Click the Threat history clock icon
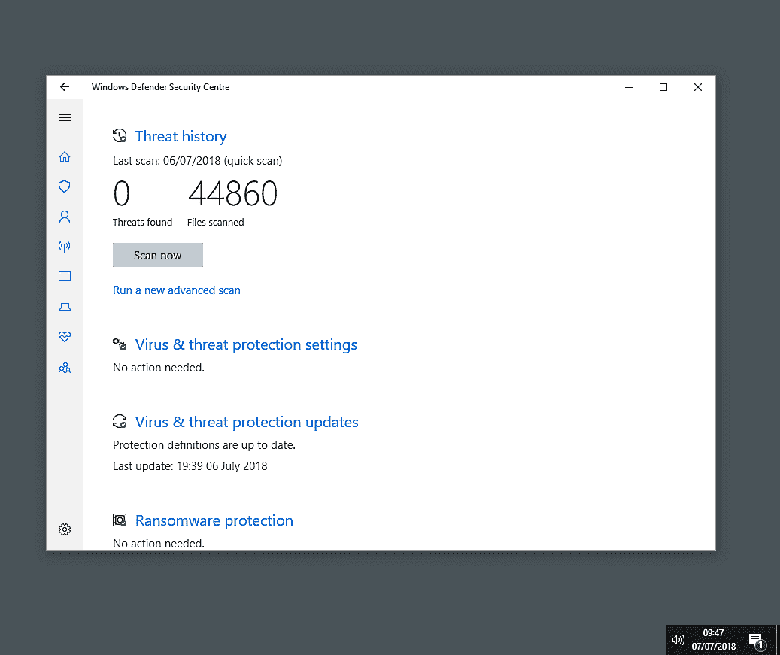Image resolution: width=780 pixels, height=655 pixels. click(x=120, y=136)
